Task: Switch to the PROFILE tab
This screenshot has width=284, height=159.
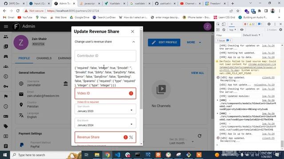Action: (x=24, y=58)
